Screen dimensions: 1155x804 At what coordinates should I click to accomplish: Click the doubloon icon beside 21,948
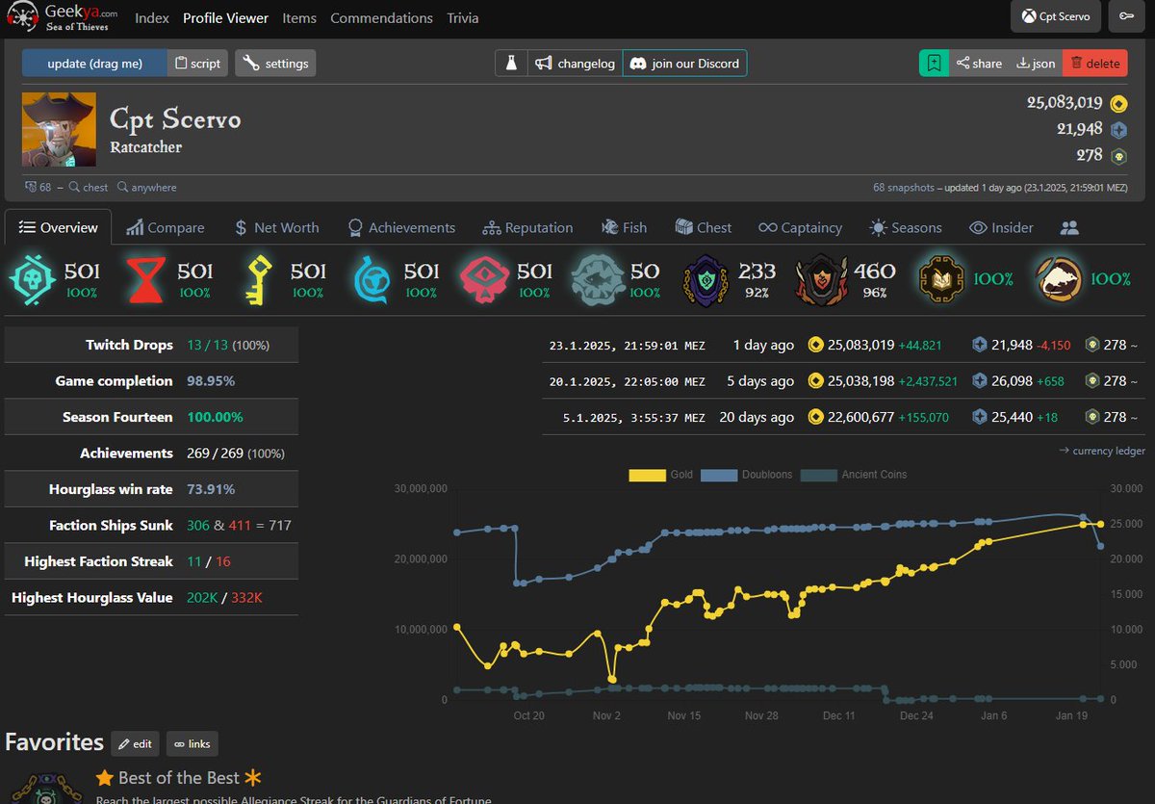(x=1118, y=130)
